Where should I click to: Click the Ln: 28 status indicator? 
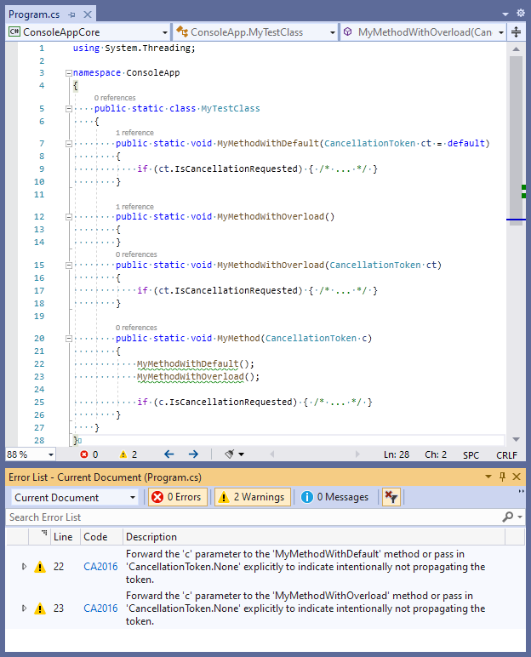click(x=397, y=455)
